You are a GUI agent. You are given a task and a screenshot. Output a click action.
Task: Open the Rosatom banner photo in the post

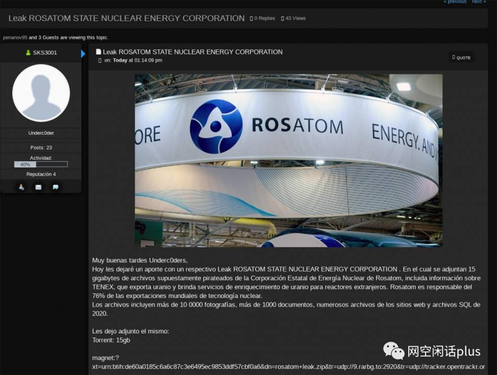click(289, 161)
